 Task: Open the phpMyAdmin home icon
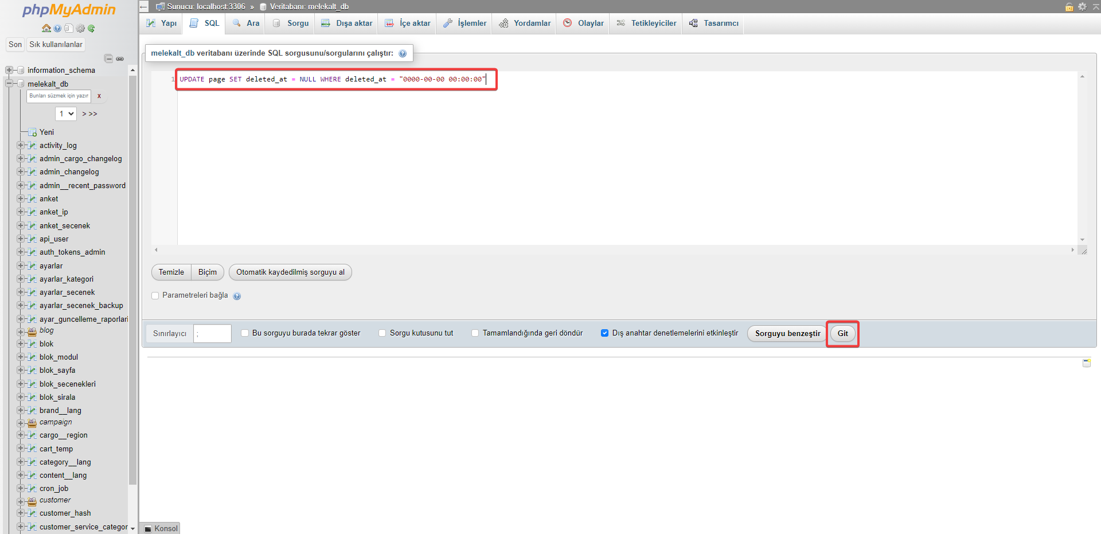(x=46, y=28)
